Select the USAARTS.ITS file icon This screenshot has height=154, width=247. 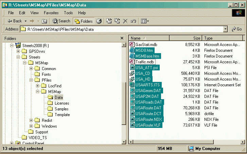[132, 85]
